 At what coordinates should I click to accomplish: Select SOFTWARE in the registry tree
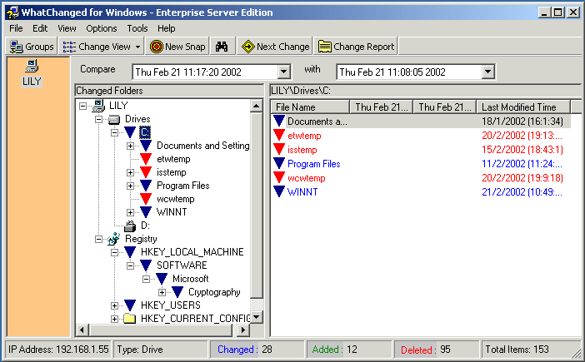pos(182,265)
